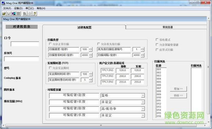
Task: Click the read-from-radio toolbar icon
Action: tap(14, 13)
